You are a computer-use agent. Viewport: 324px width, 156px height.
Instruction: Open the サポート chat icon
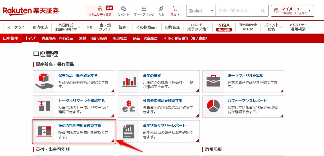pyautogui.click(x=124, y=9)
